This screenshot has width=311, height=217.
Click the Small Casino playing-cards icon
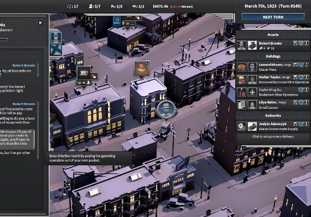click(242, 105)
